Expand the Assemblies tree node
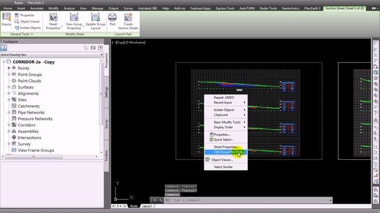The width and height of the screenshot is (380, 213). coord(9,131)
